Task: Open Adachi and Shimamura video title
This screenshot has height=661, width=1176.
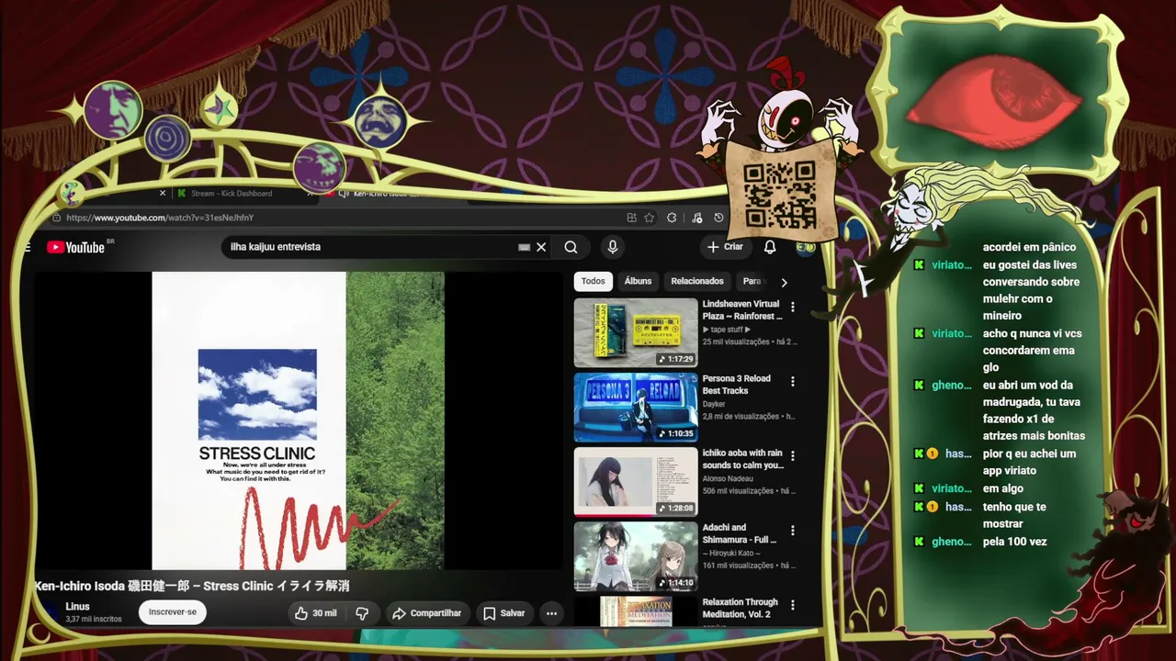Action: [x=740, y=533]
